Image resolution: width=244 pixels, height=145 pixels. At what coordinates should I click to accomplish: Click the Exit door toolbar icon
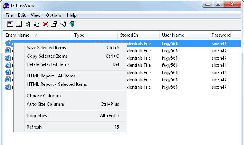[71, 24]
